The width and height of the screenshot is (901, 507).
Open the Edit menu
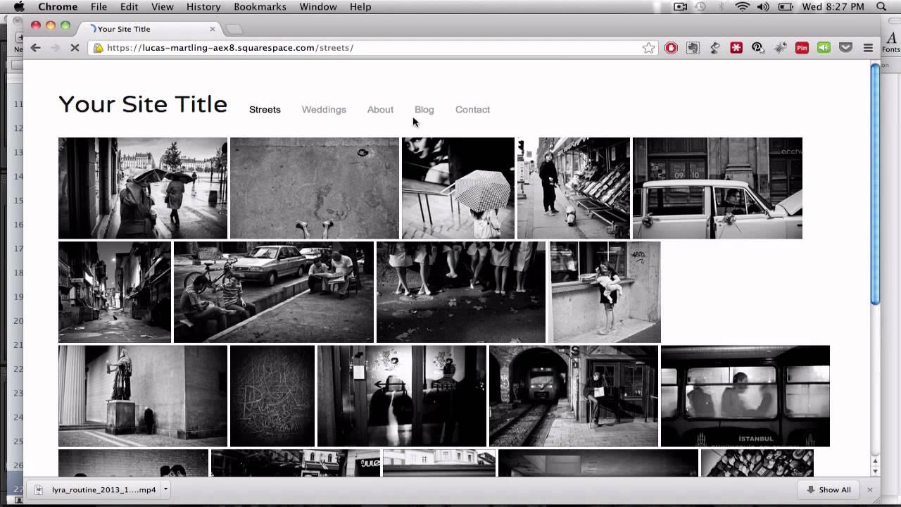click(x=129, y=7)
